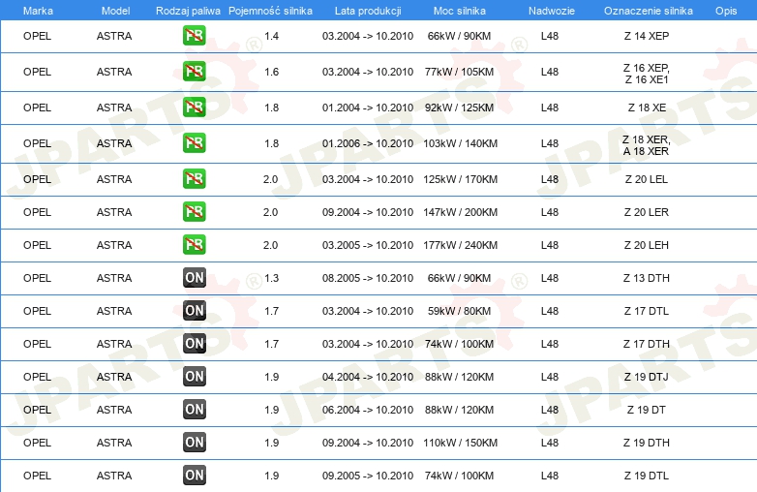The height and width of the screenshot is (492, 757).
Task: Click the ON diesel icon in the Z 19 DTJ row
Action: pyautogui.click(x=194, y=377)
